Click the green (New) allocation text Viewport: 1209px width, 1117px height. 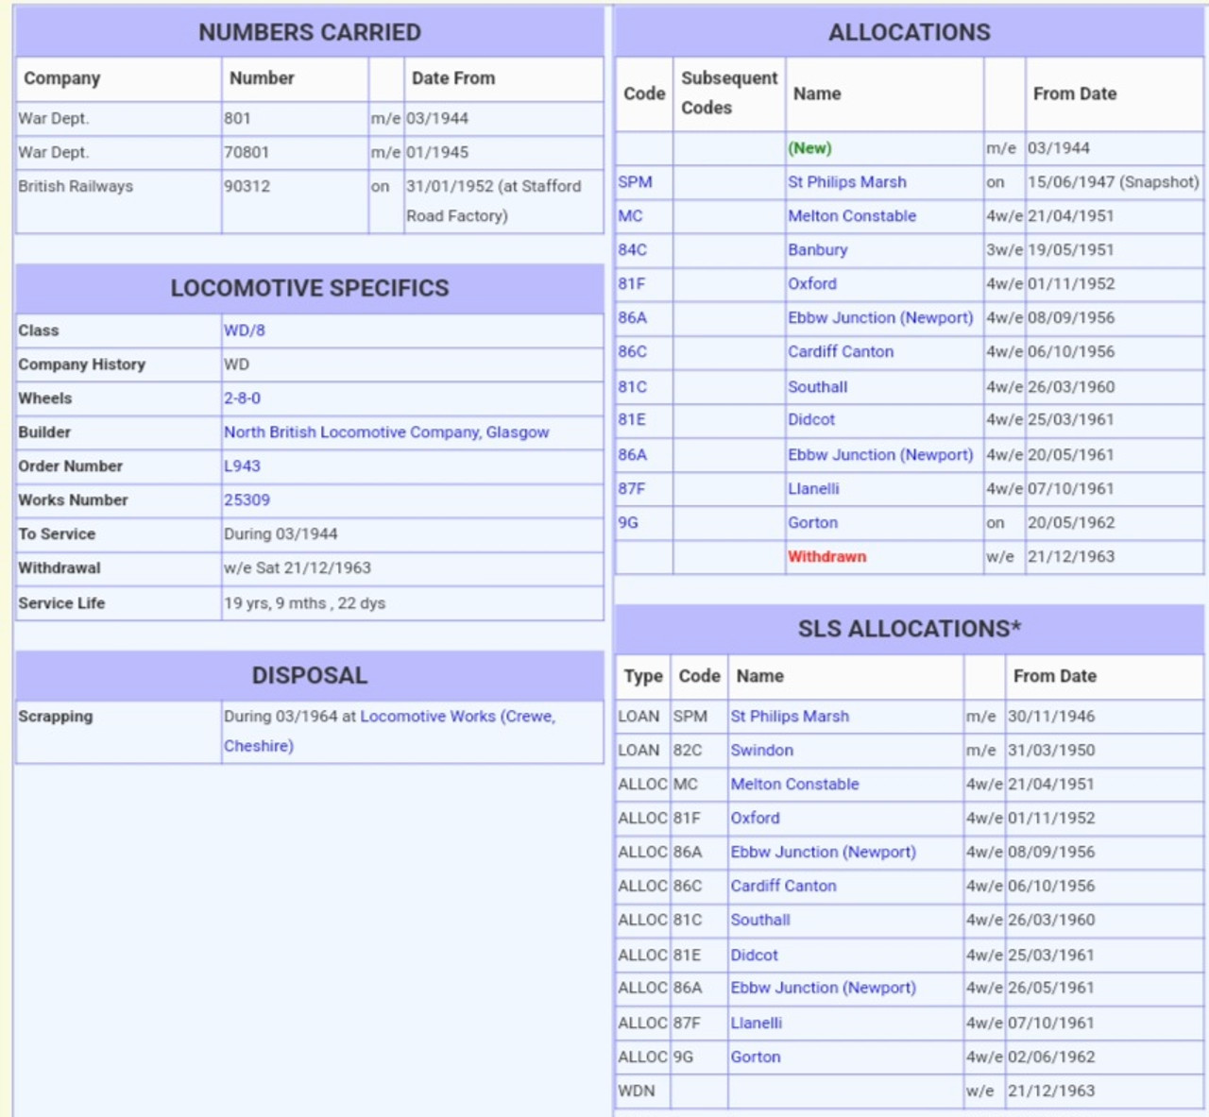[809, 148]
